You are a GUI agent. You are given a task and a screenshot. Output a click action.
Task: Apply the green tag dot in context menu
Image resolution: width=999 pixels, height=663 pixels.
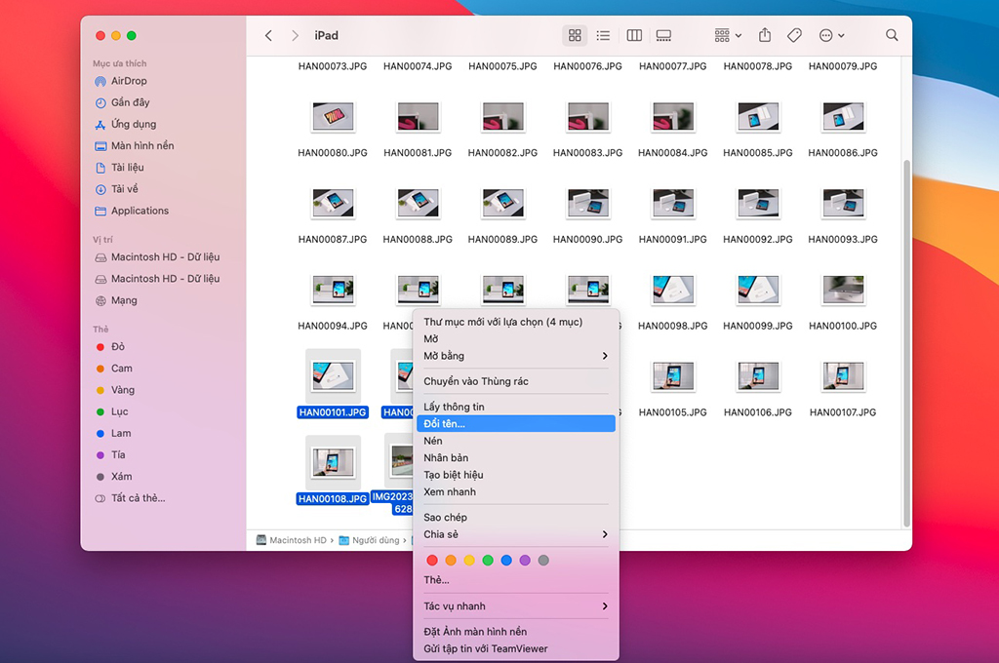coord(488,561)
